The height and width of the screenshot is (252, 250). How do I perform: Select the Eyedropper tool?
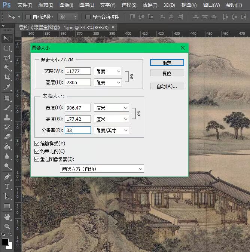(x=7, y=87)
